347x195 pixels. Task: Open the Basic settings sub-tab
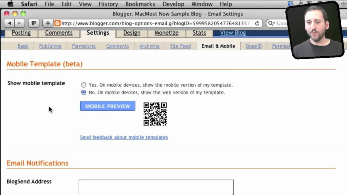click(x=23, y=46)
